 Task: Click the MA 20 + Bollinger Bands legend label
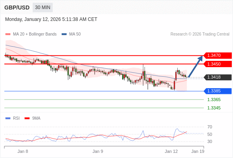point(35,34)
